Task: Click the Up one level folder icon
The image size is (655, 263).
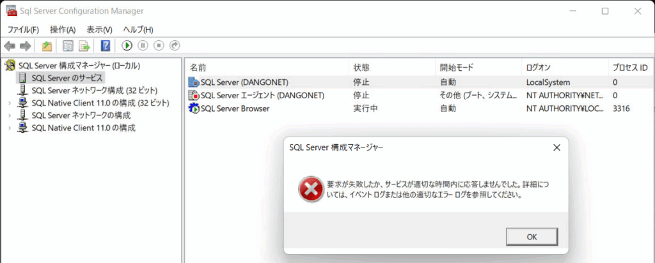Action: [47, 46]
